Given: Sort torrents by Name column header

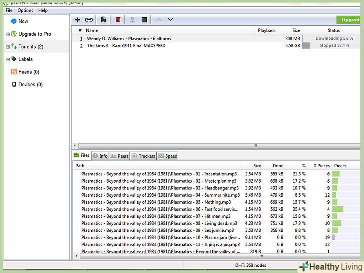Looking at the screenshot, I should coord(92,30).
